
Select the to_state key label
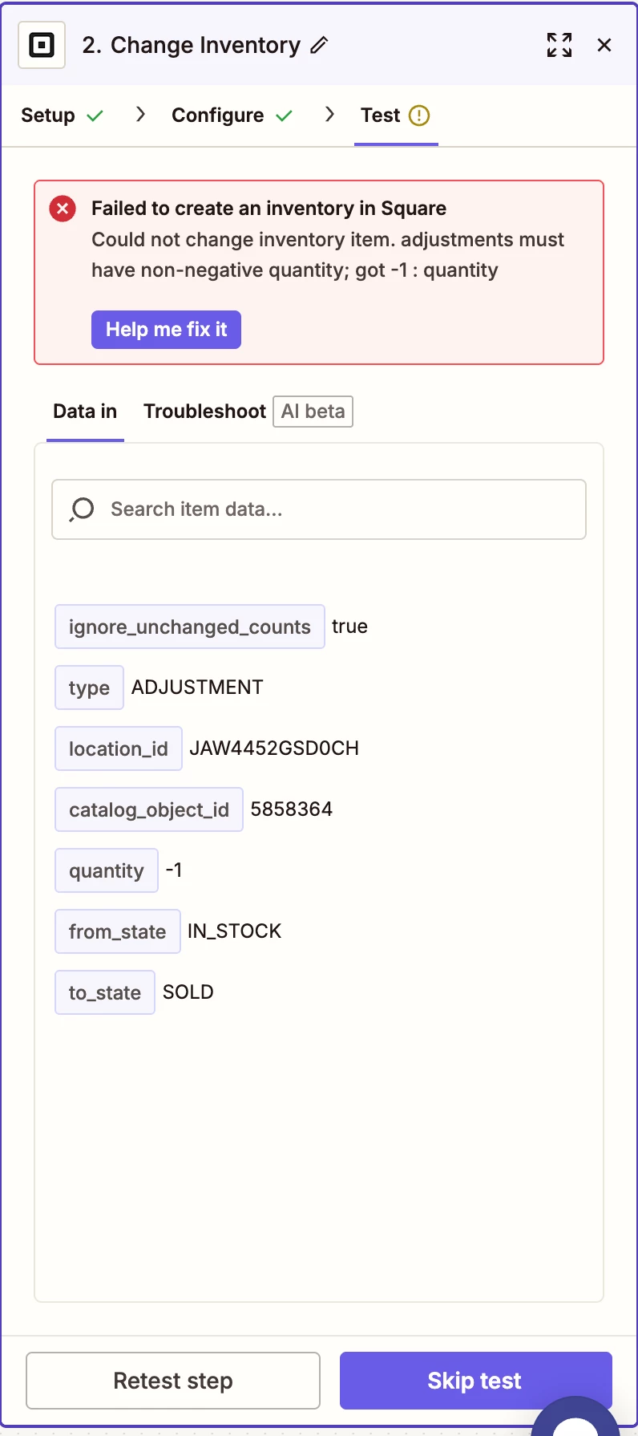pos(105,992)
